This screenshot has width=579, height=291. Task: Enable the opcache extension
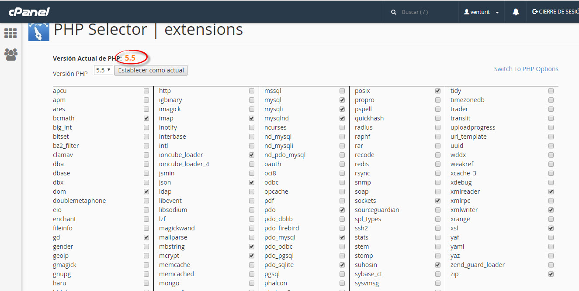342,192
